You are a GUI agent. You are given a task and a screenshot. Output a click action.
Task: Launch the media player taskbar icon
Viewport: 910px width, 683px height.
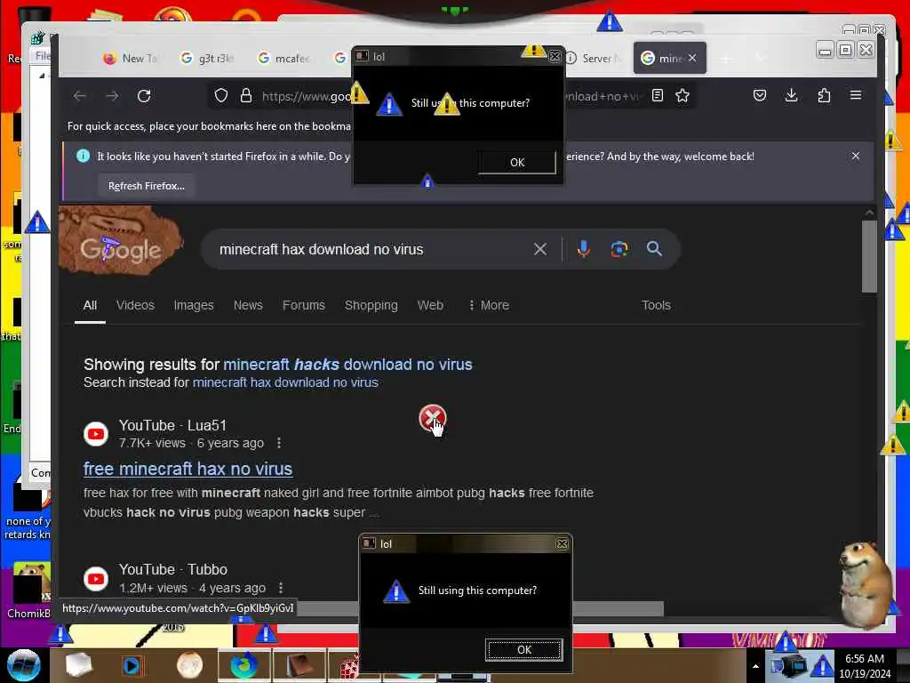(132, 665)
